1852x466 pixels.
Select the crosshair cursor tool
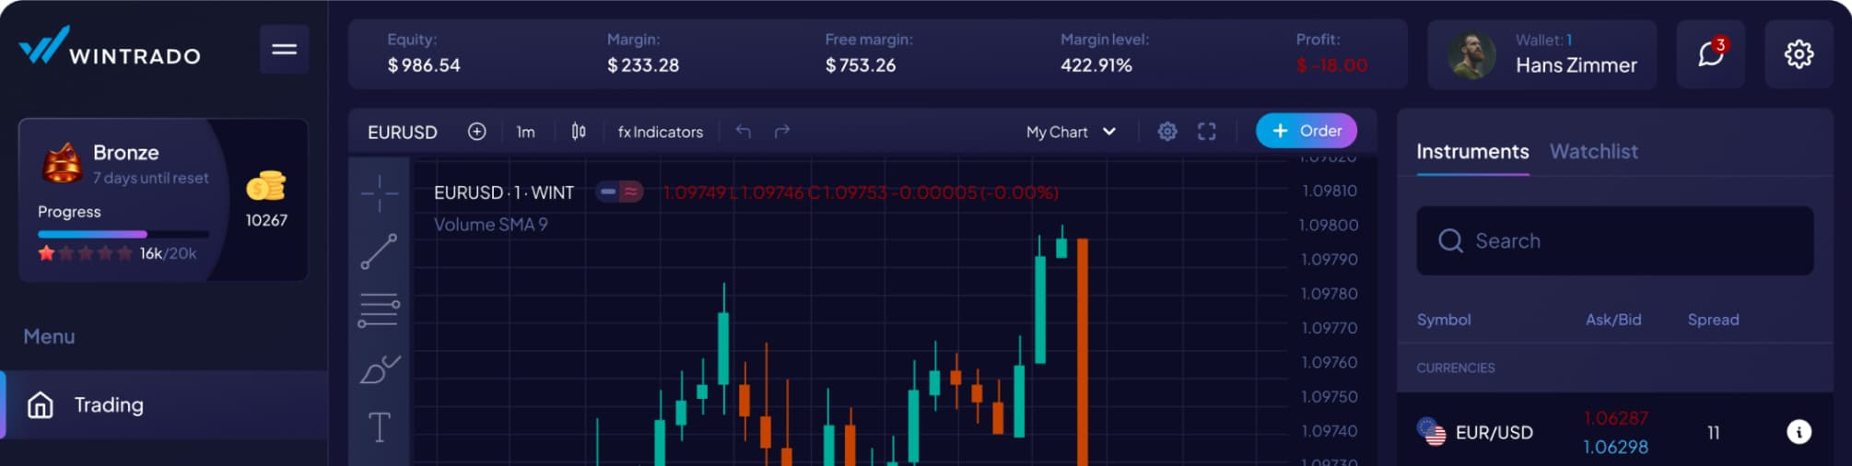(380, 193)
